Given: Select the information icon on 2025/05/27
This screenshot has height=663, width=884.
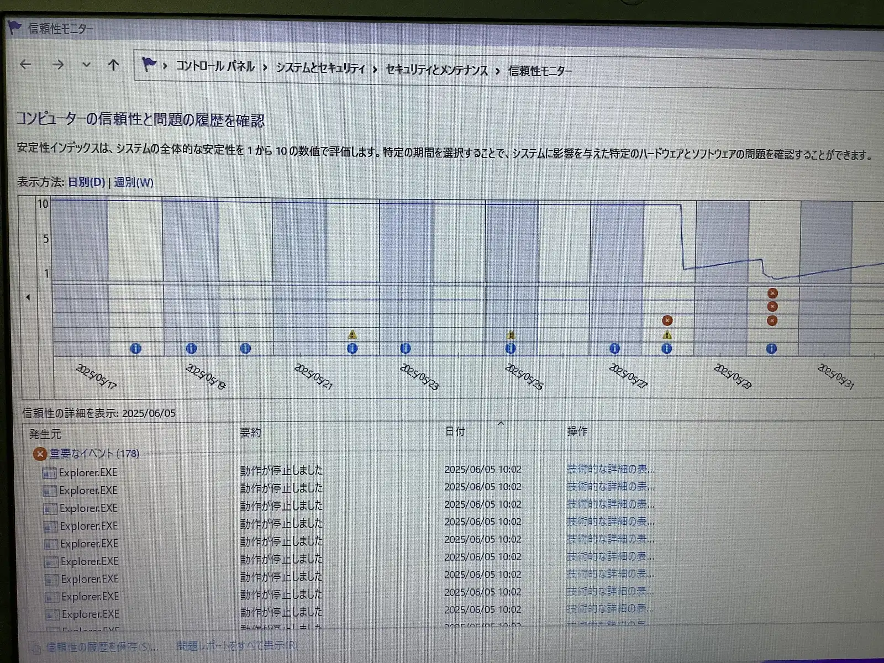Looking at the screenshot, I should pos(614,349).
